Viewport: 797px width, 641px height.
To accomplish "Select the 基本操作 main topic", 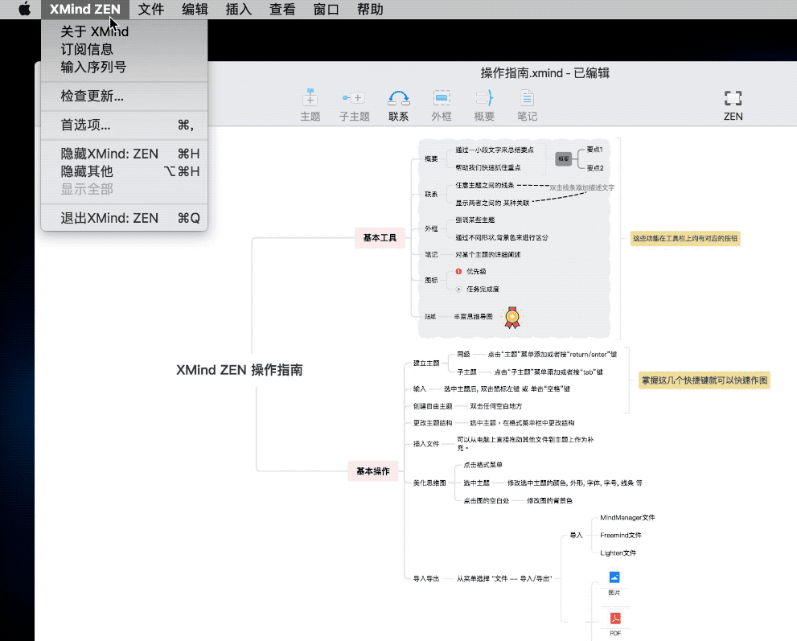I will [373, 471].
